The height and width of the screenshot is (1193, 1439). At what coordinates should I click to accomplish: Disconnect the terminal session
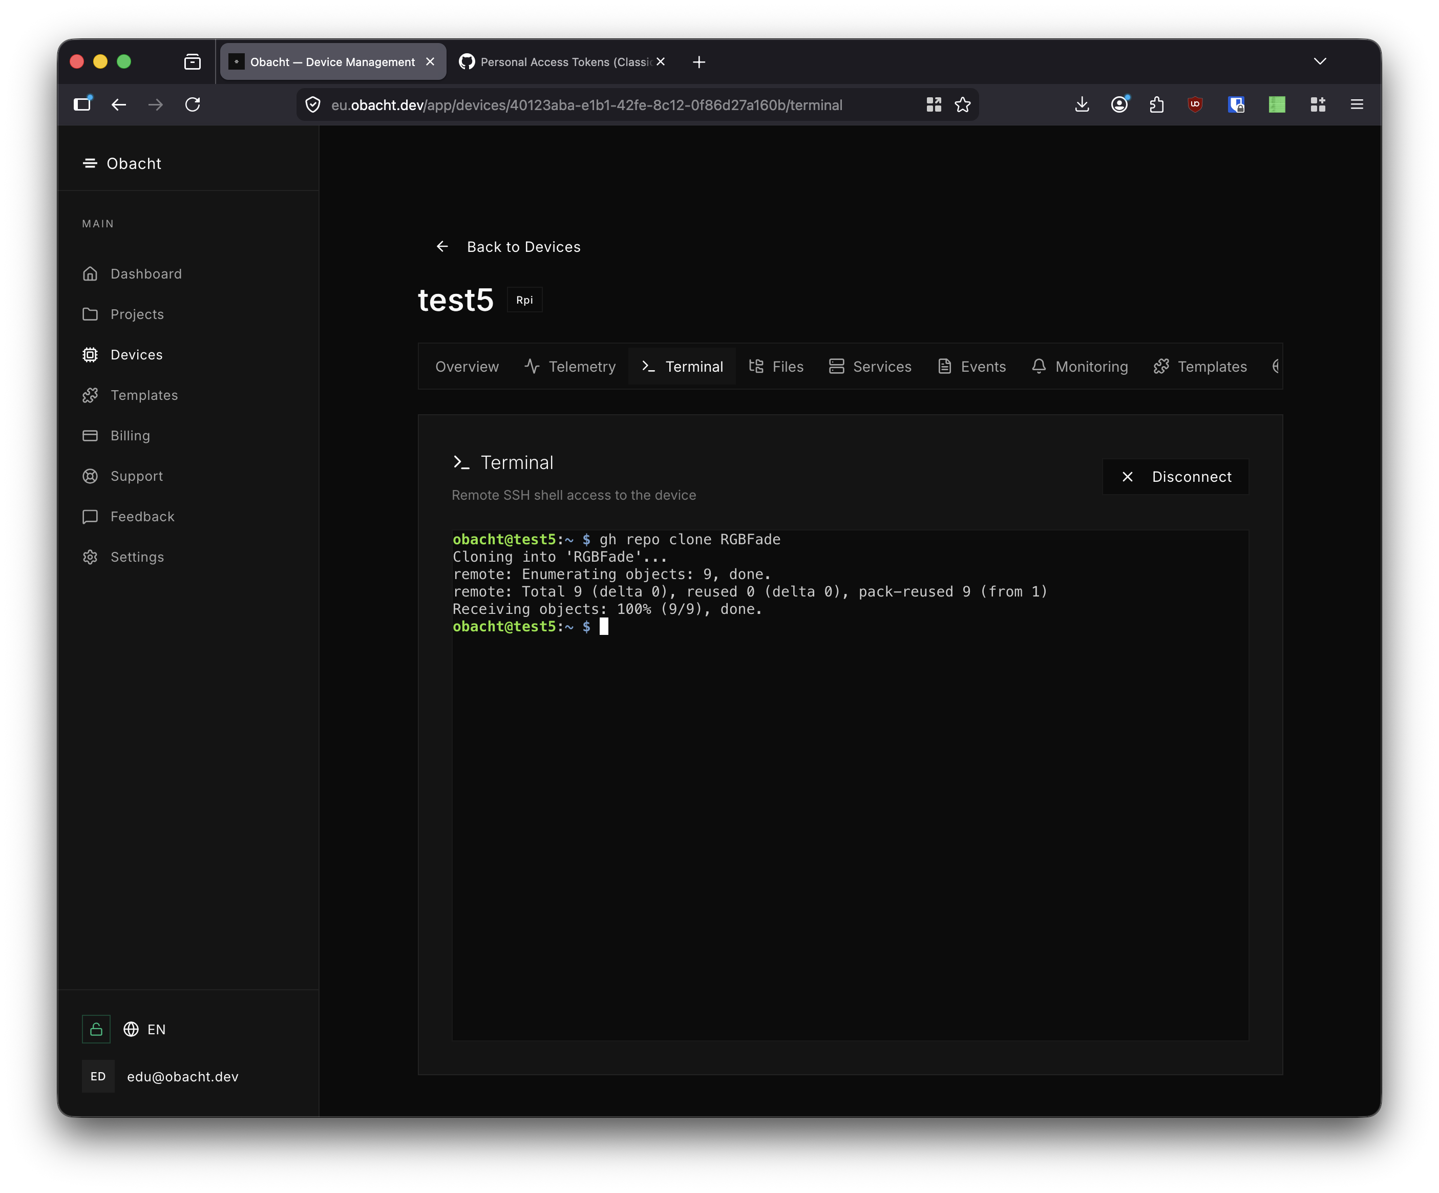pyautogui.click(x=1176, y=477)
